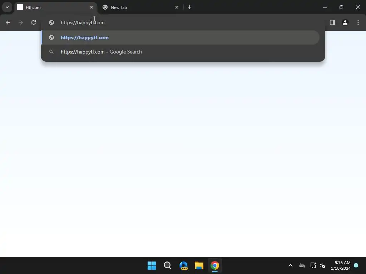Click the globe icon in address bar
This screenshot has width=366, height=274.
pyautogui.click(x=51, y=22)
